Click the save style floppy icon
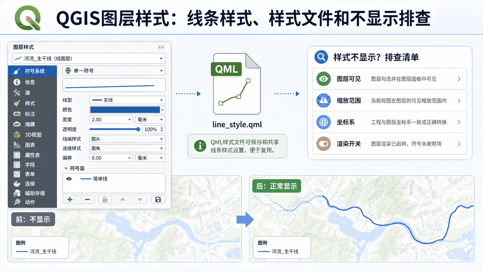This screenshot has width=483, height=272. point(158,200)
